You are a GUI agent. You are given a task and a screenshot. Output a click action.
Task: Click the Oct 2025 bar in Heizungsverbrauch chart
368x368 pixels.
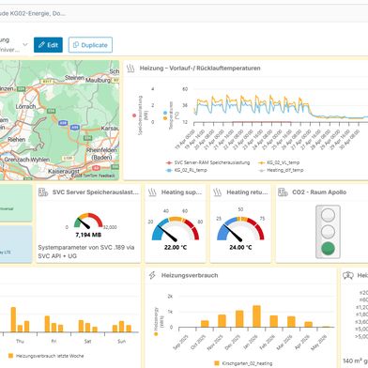(x=205, y=324)
